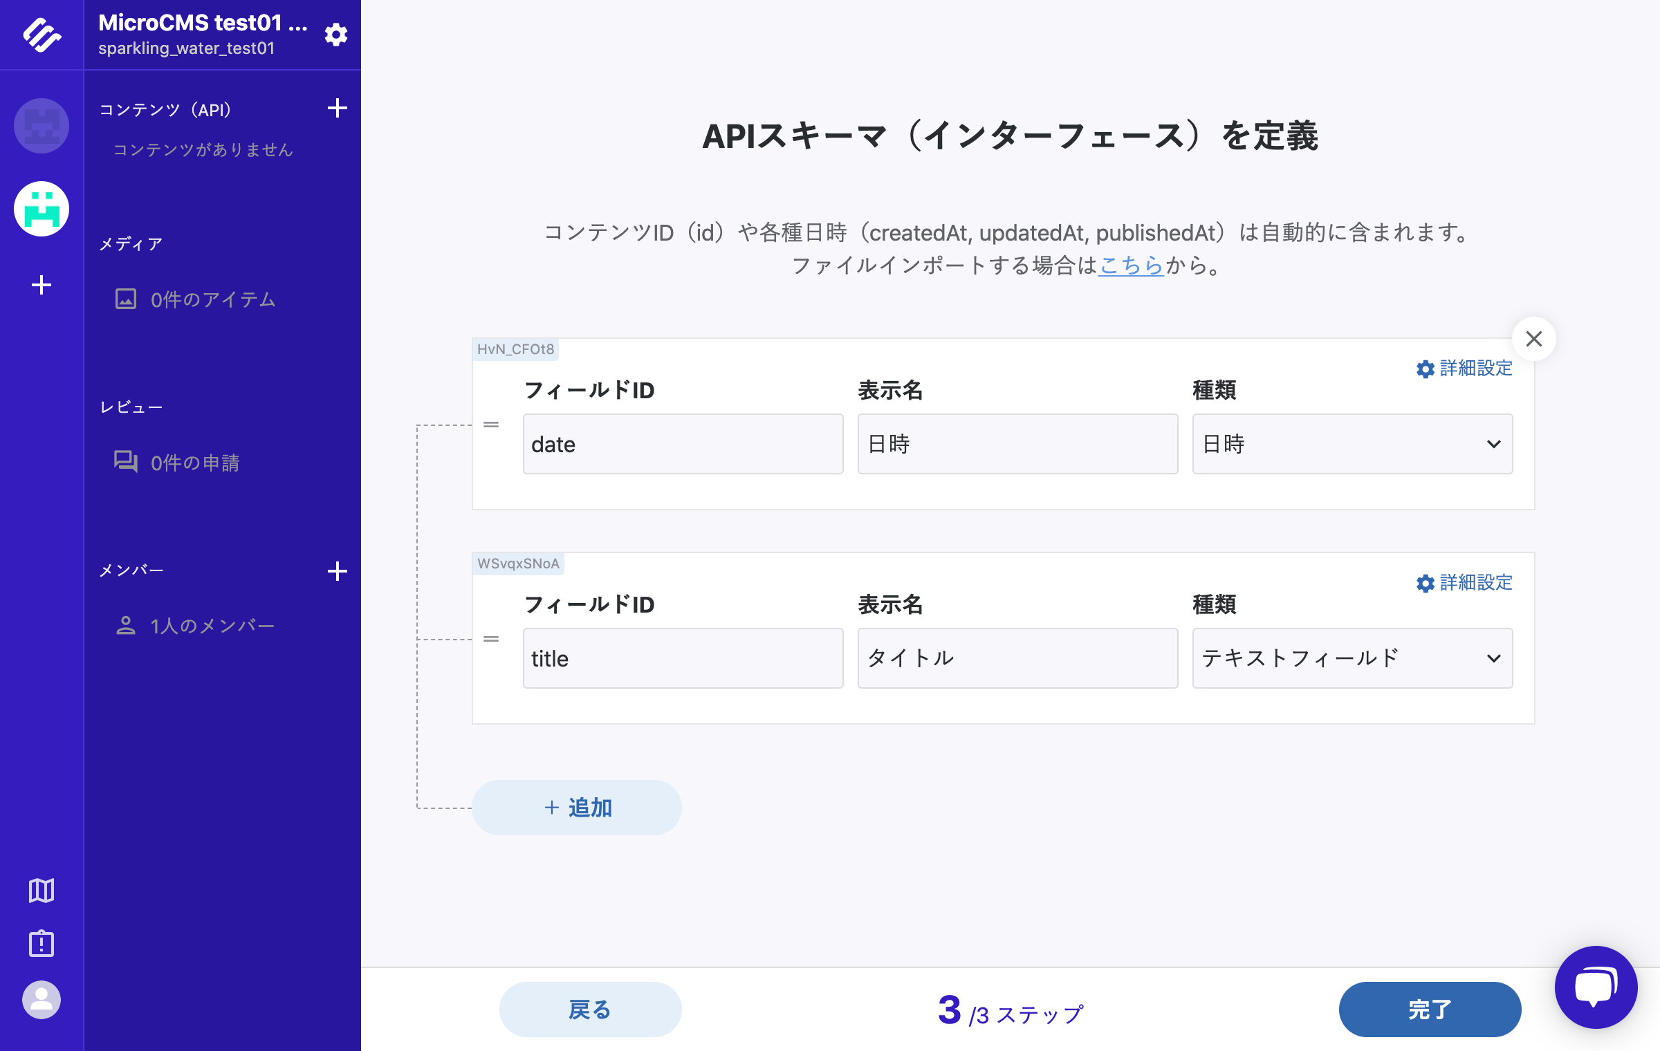Remove the date field with X
This screenshot has width=1660, height=1051.
pyautogui.click(x=1534, y=339)
